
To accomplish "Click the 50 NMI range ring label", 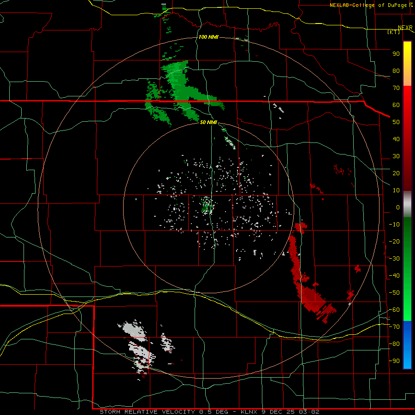I will (208, 122).
